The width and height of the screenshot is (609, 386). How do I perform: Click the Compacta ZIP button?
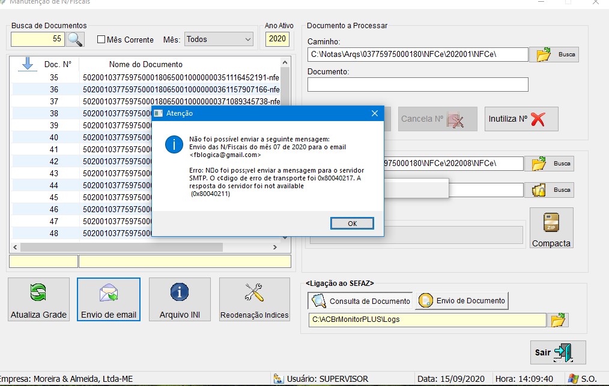click(551, 228)
